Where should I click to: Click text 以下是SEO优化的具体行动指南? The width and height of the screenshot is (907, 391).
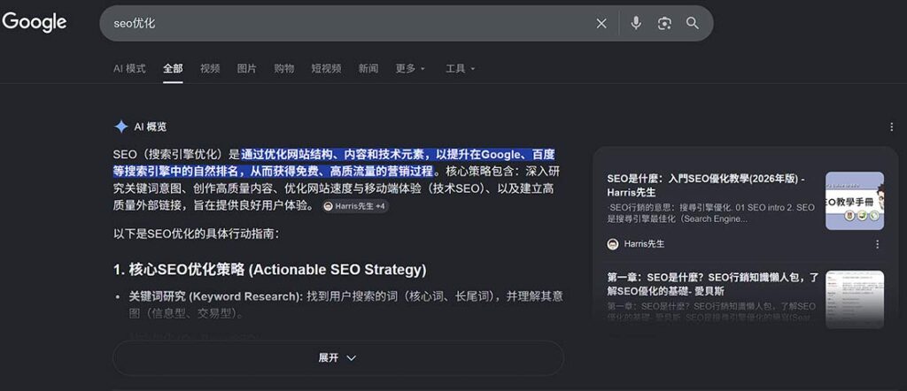[197, 234]
